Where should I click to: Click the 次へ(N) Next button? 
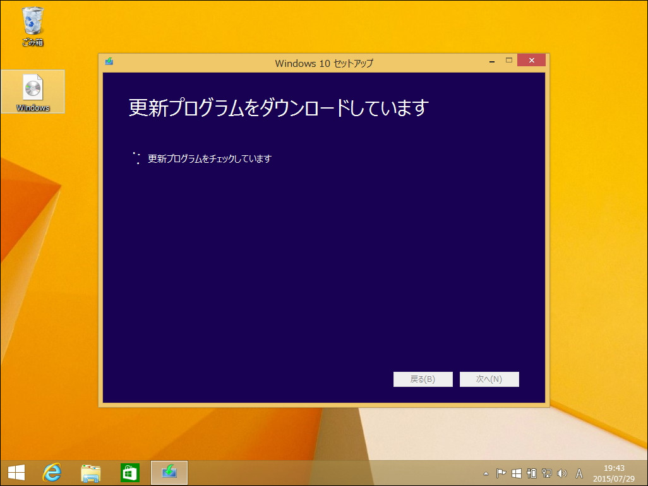(x=489, y=379)
